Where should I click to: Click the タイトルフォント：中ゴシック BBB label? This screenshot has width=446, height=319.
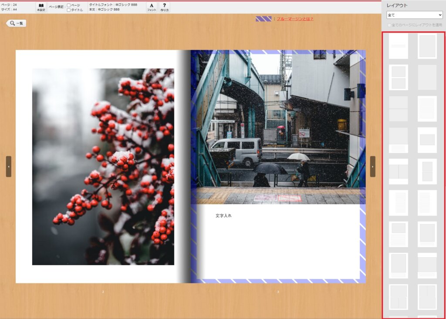[x=113, y=5]
